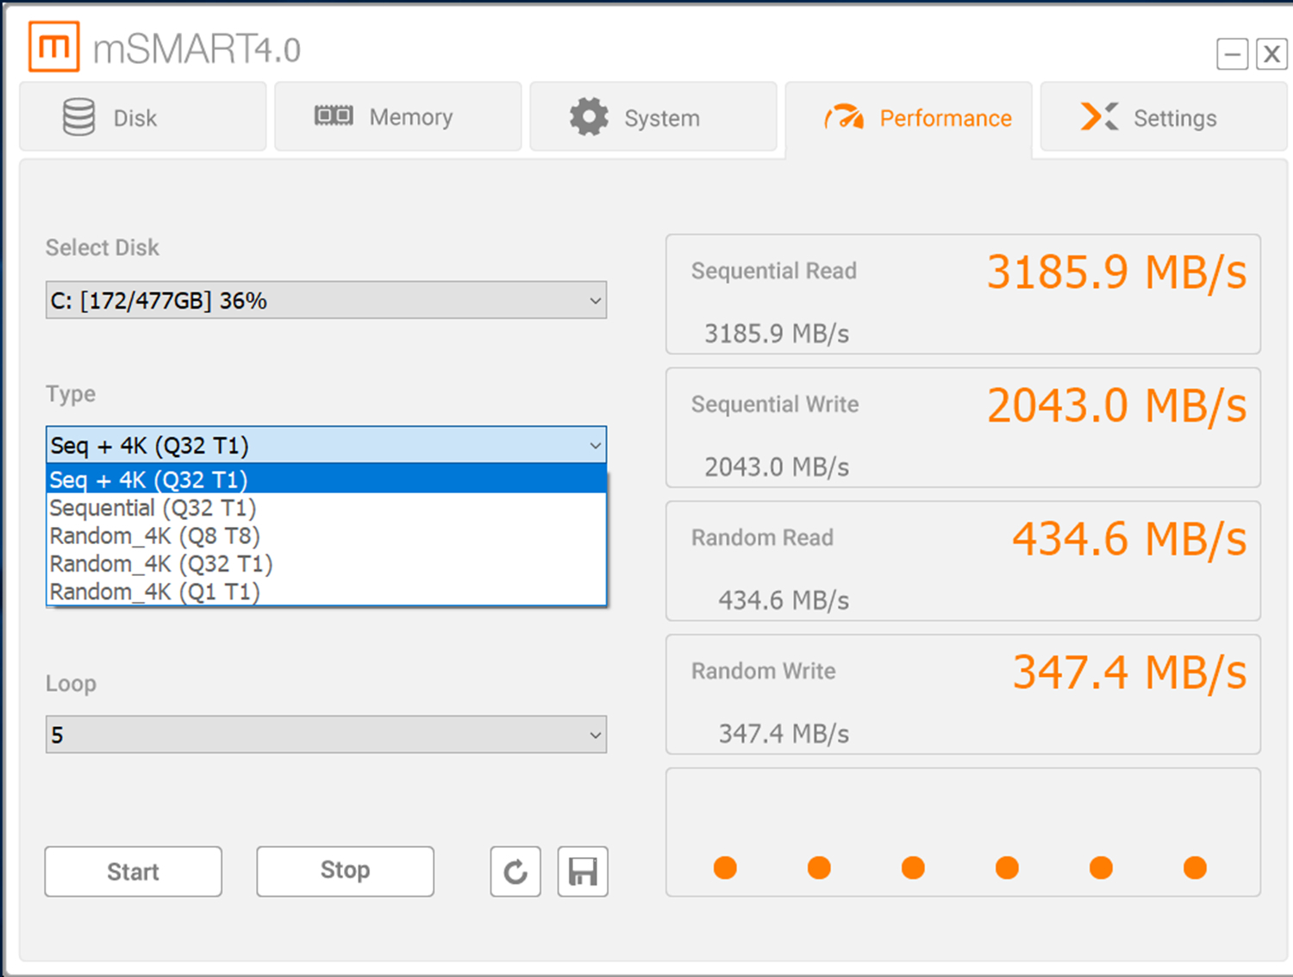This screenshot has height=977, width=1293.
Task: Switch to the Memory tab
Action: [398, 116]
